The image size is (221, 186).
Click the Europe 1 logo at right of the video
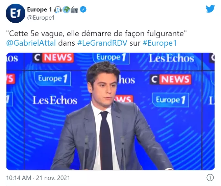point(171,100)
